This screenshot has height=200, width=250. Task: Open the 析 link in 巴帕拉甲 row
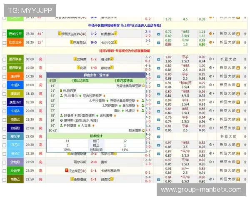(222, 34)
